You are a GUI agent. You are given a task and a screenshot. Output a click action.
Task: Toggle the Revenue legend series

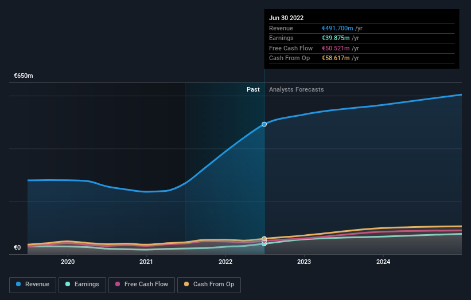pos(33,285)
